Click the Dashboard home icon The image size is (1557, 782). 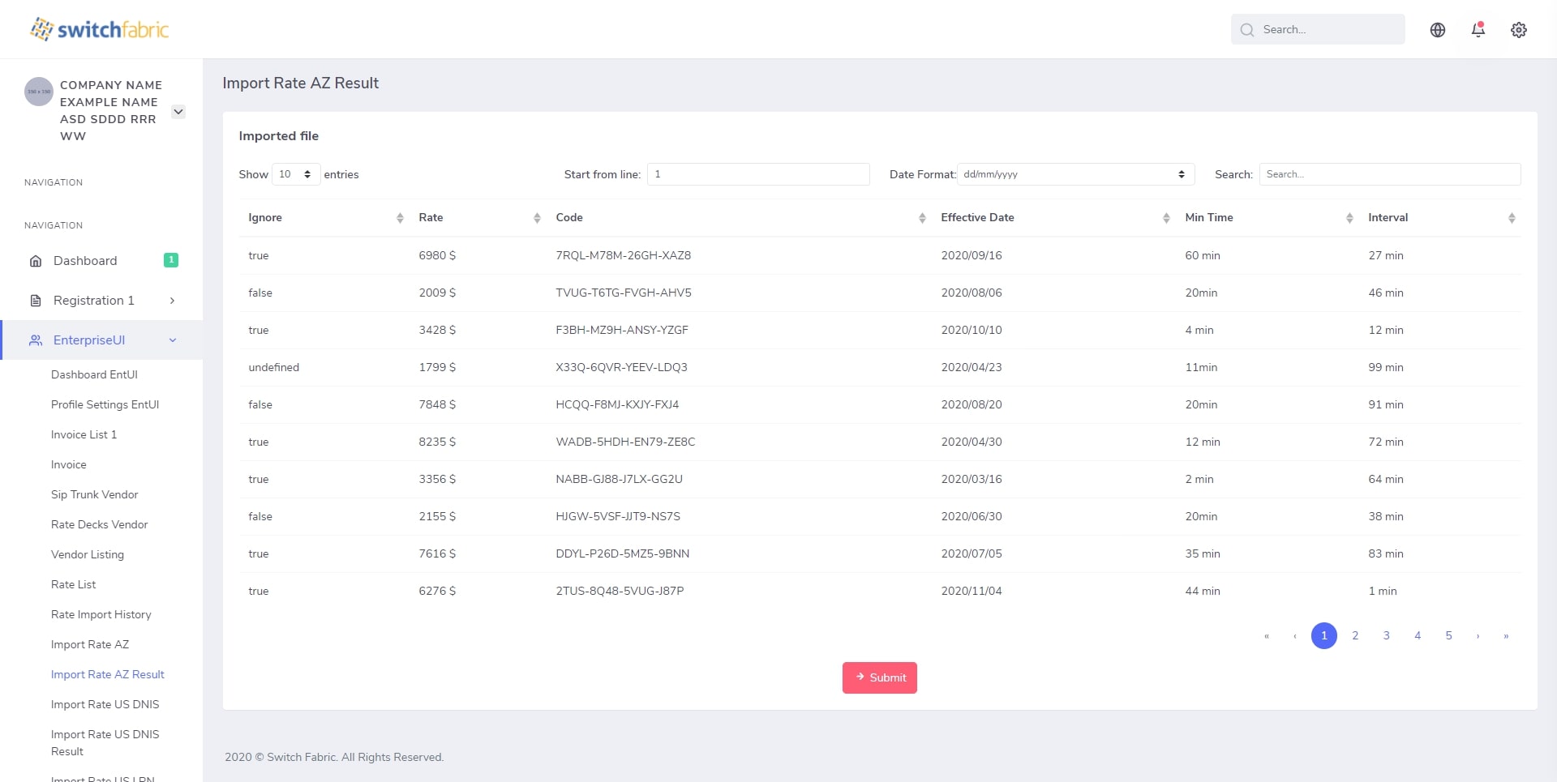[x=36, y=261]
